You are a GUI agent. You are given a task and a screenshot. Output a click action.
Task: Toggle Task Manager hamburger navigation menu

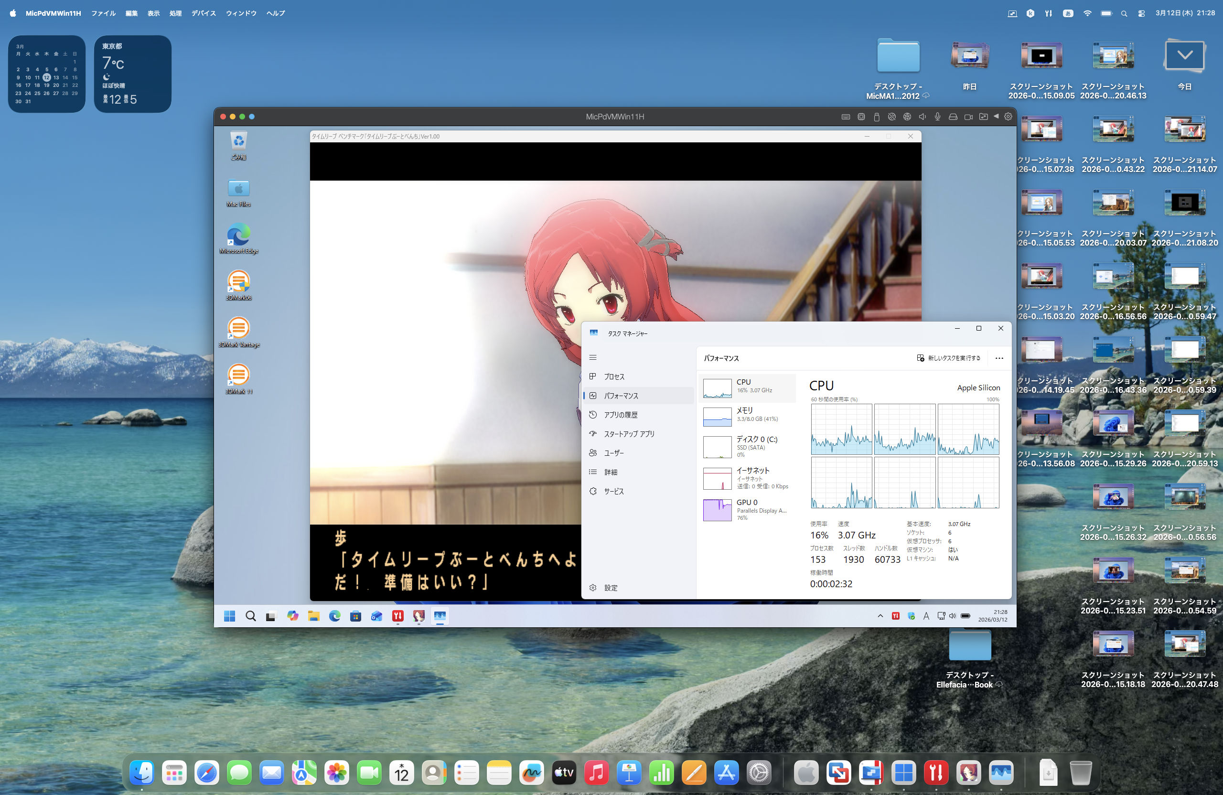592,357
